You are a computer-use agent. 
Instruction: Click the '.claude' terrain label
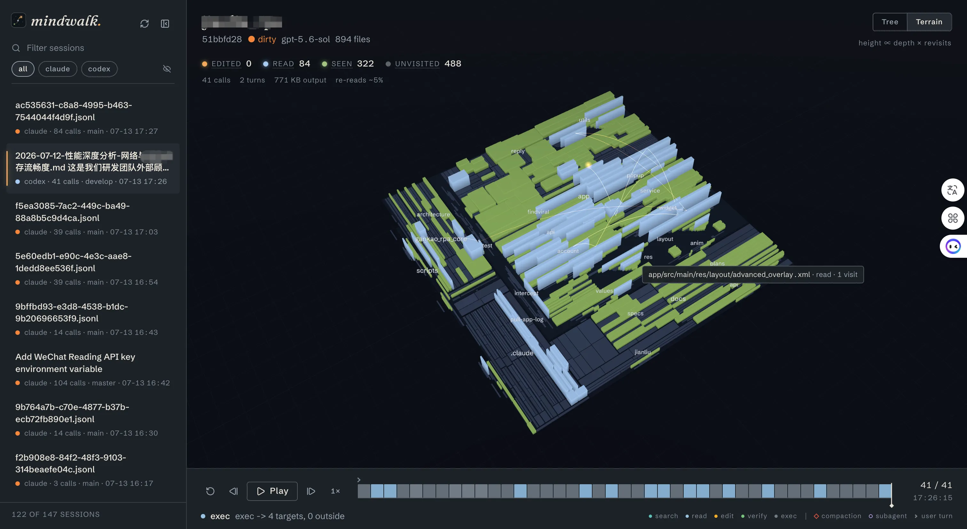click(x=522, y=353)
